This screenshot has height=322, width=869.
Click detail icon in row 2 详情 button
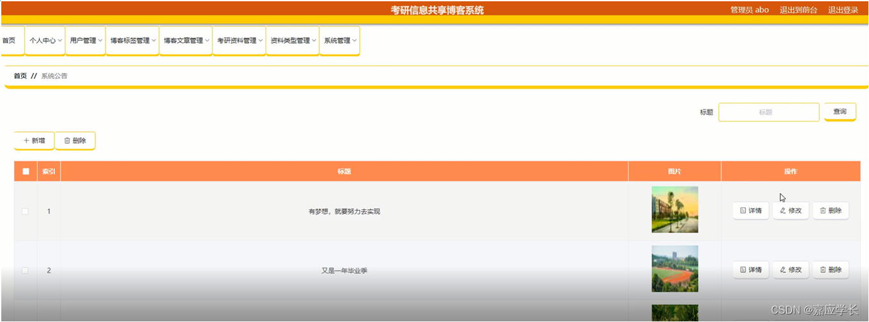pos(743,270)
